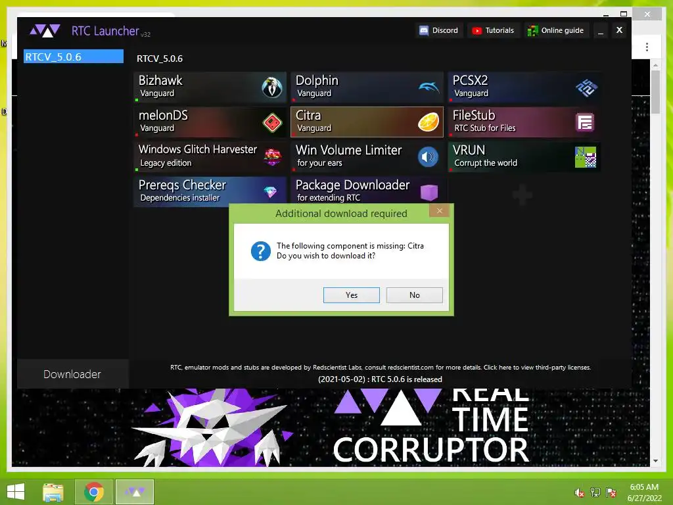Click the Prereqs Checker diamond icon
The width and height of the screenshot is (673, 505).
(270, 192)
